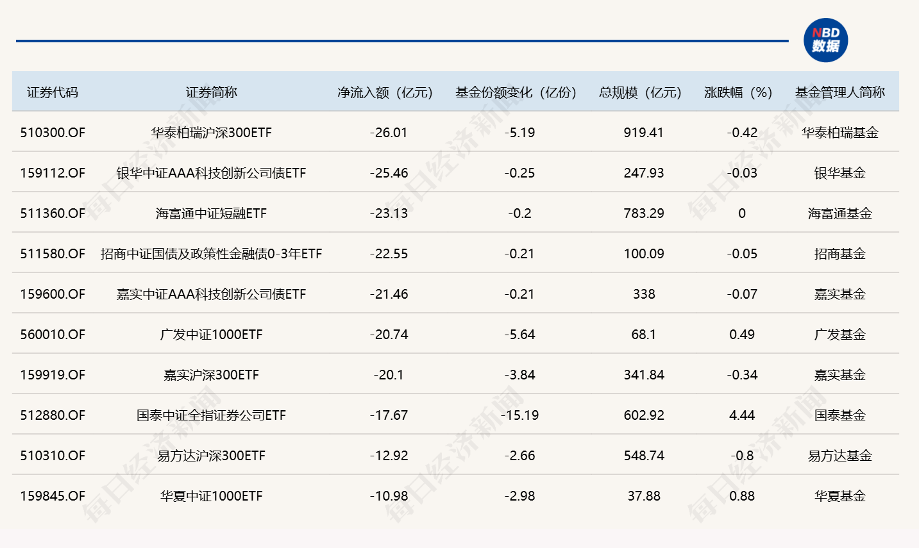
Task: Select net inflow value -10.98
Action: tap(389, 496)
